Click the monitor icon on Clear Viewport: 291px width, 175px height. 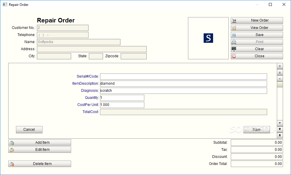tap(234, 49)
